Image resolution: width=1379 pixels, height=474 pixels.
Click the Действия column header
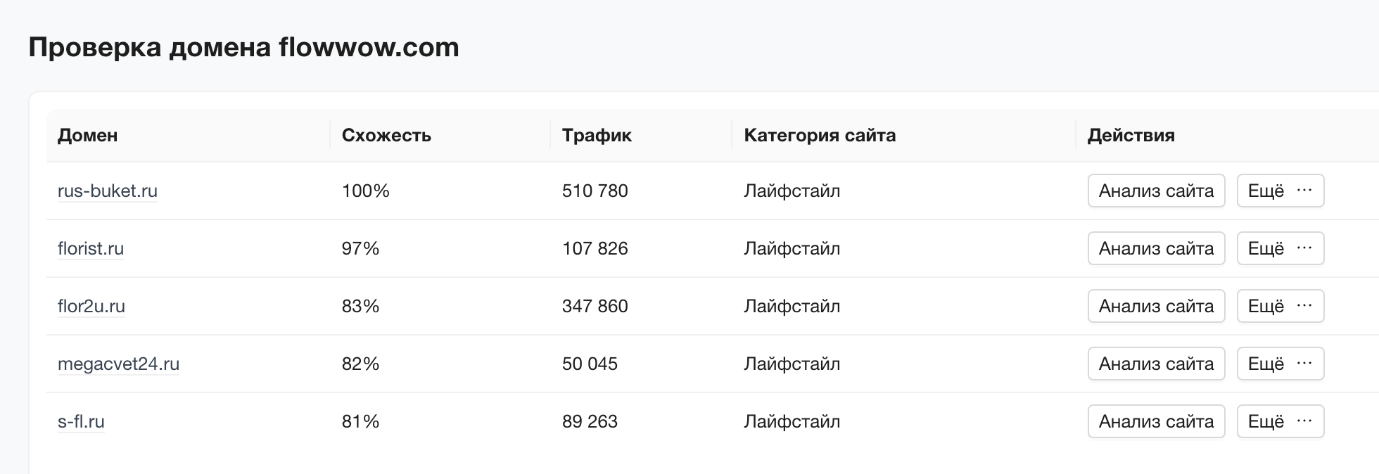pyautogui.click(x=1131, y=135)
